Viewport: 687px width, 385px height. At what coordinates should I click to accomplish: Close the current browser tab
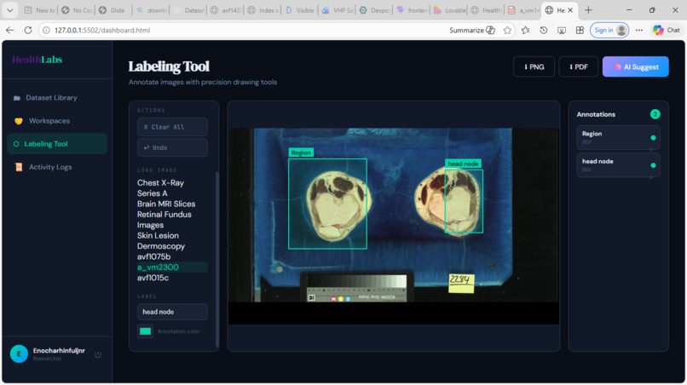tap(570, 10)
